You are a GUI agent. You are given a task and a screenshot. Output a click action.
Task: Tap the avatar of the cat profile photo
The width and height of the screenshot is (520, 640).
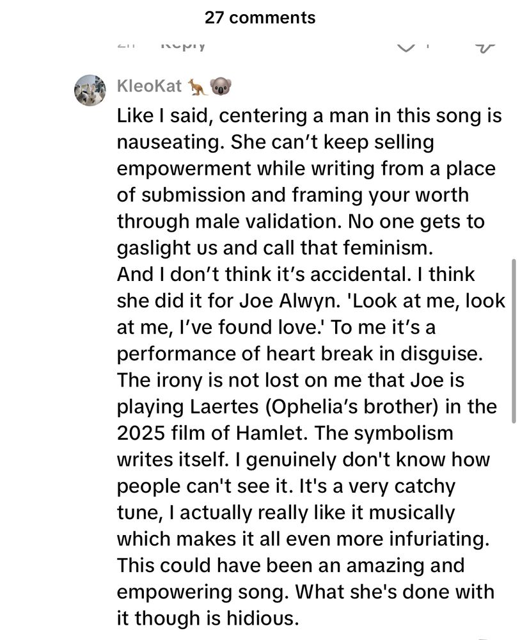click(90, 90)
